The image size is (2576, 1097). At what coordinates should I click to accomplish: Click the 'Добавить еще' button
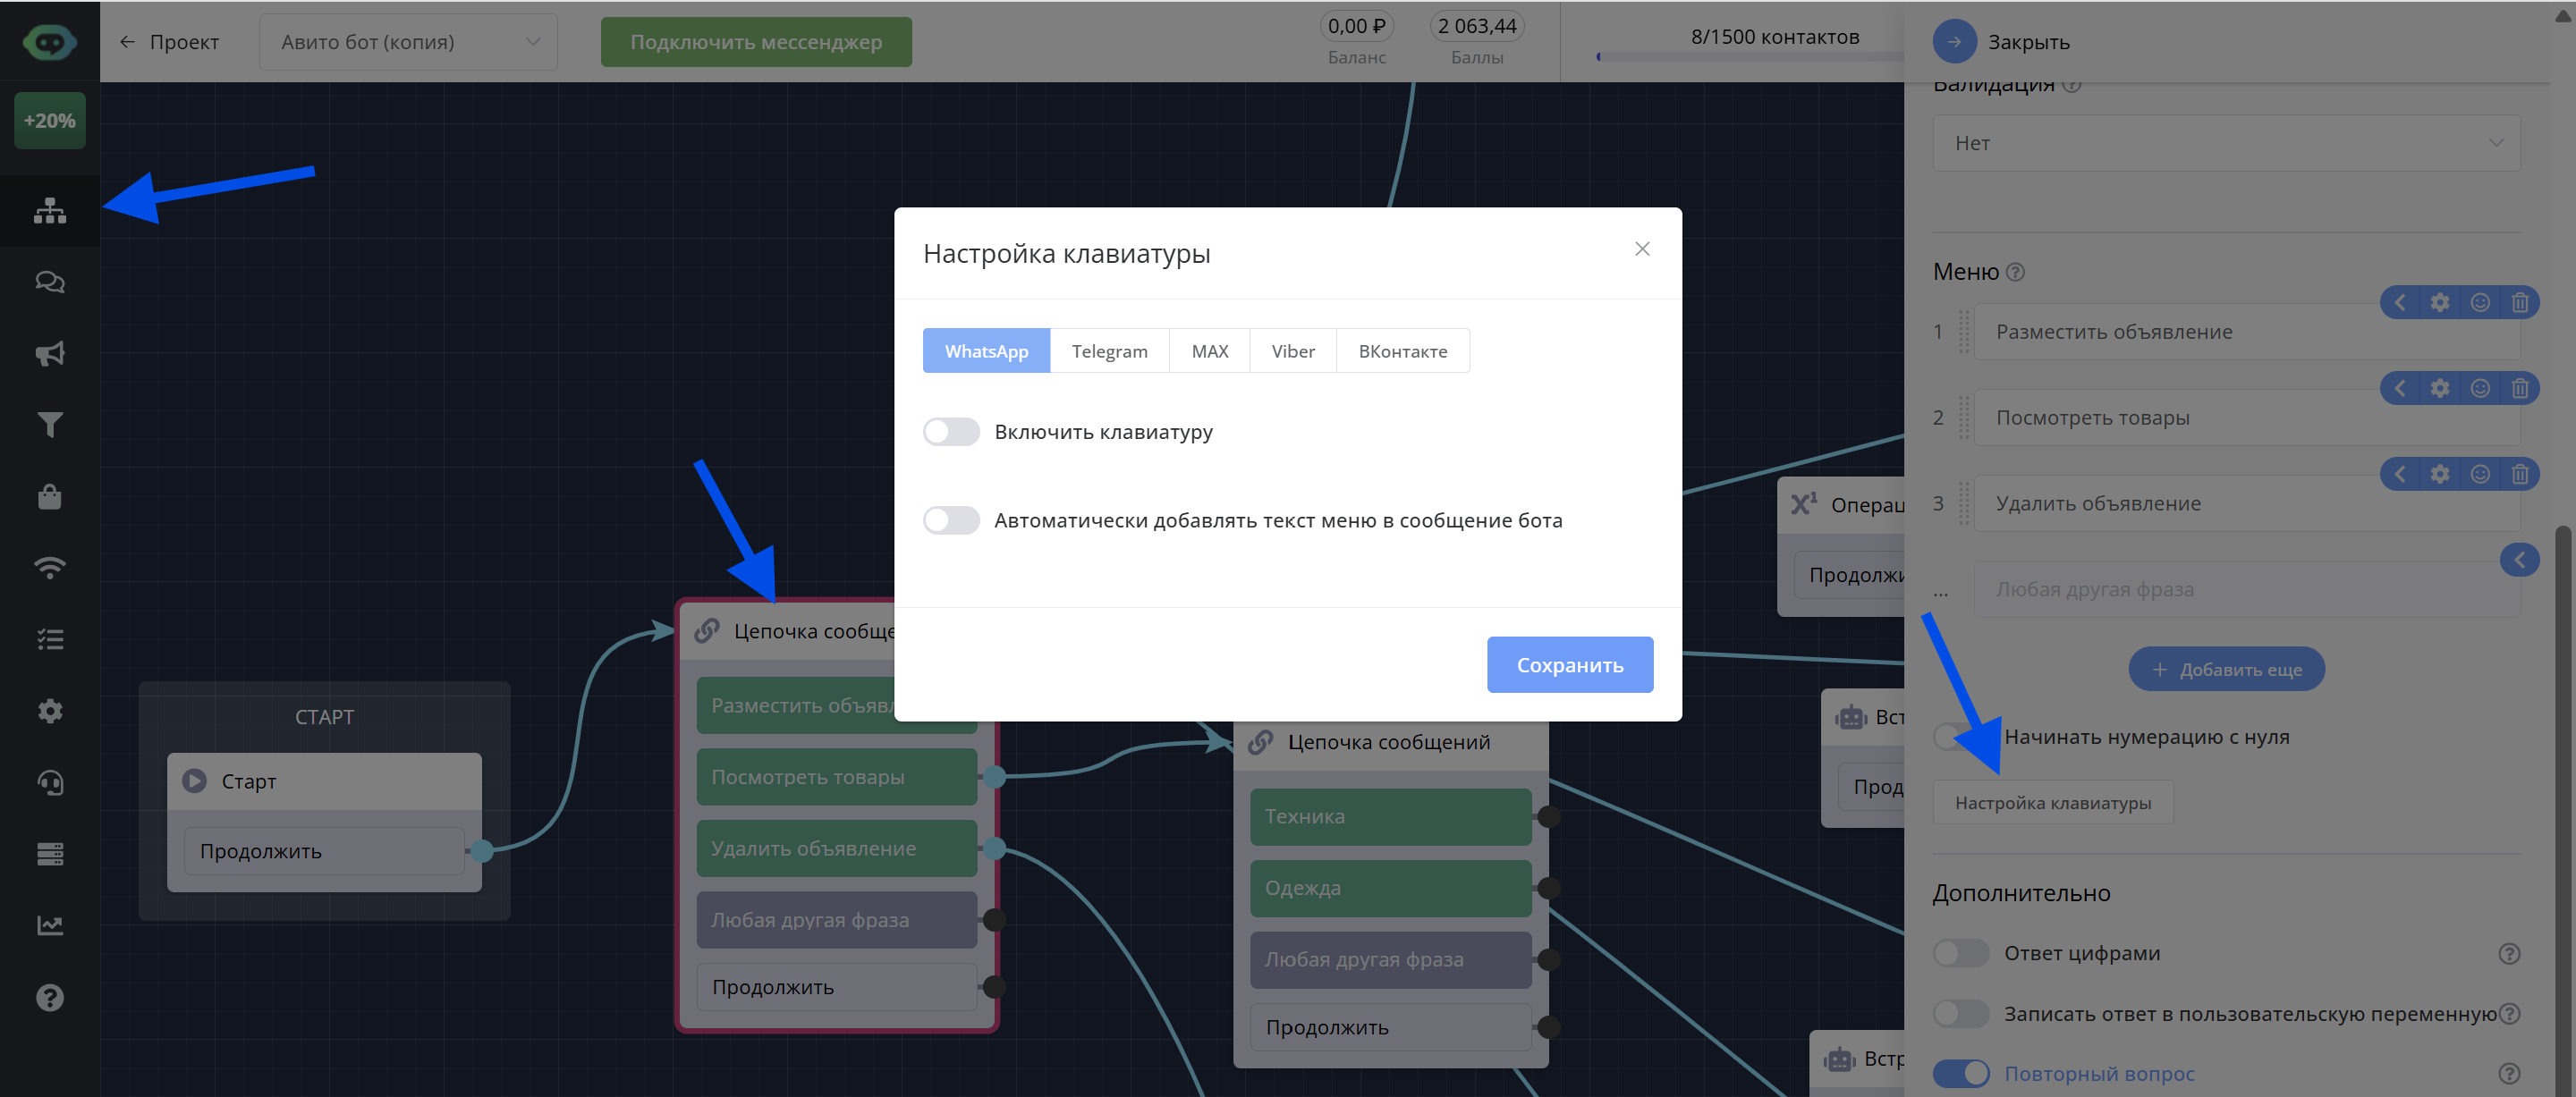point(2227,669)
